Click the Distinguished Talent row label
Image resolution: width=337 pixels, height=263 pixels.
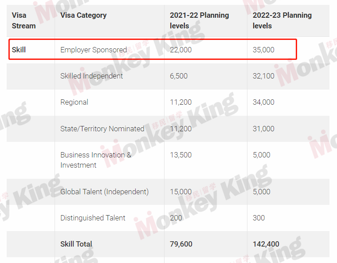(x=93, y=218)
